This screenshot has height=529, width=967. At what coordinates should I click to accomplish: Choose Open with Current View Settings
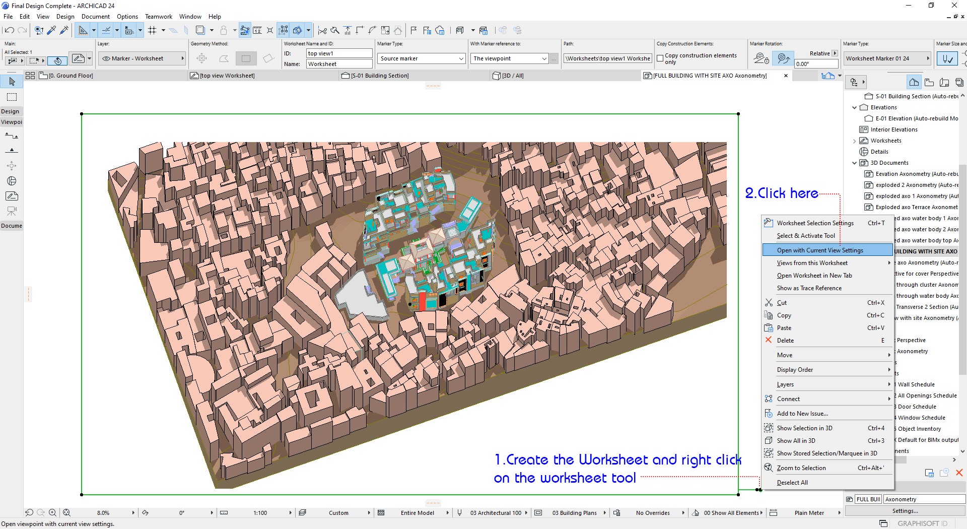pyautogui.click(x=819, y=250)
